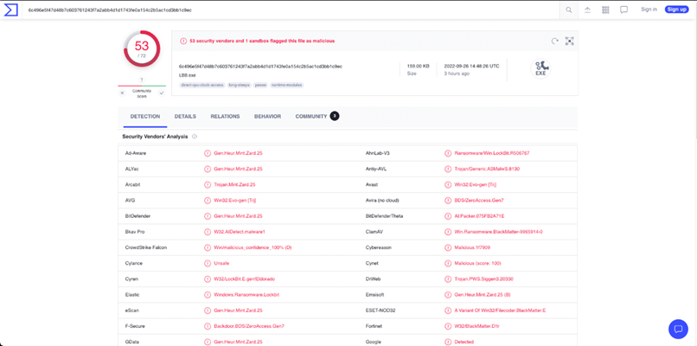
Task: Vote community score down with X
Action: tap(122, 93)
